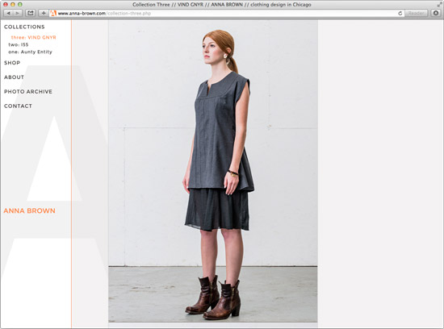Enter full screen with the window's corner arrows icon
The height and width of the screenshot is (329, 444).
pyautogui.click(x=439, y=4)
